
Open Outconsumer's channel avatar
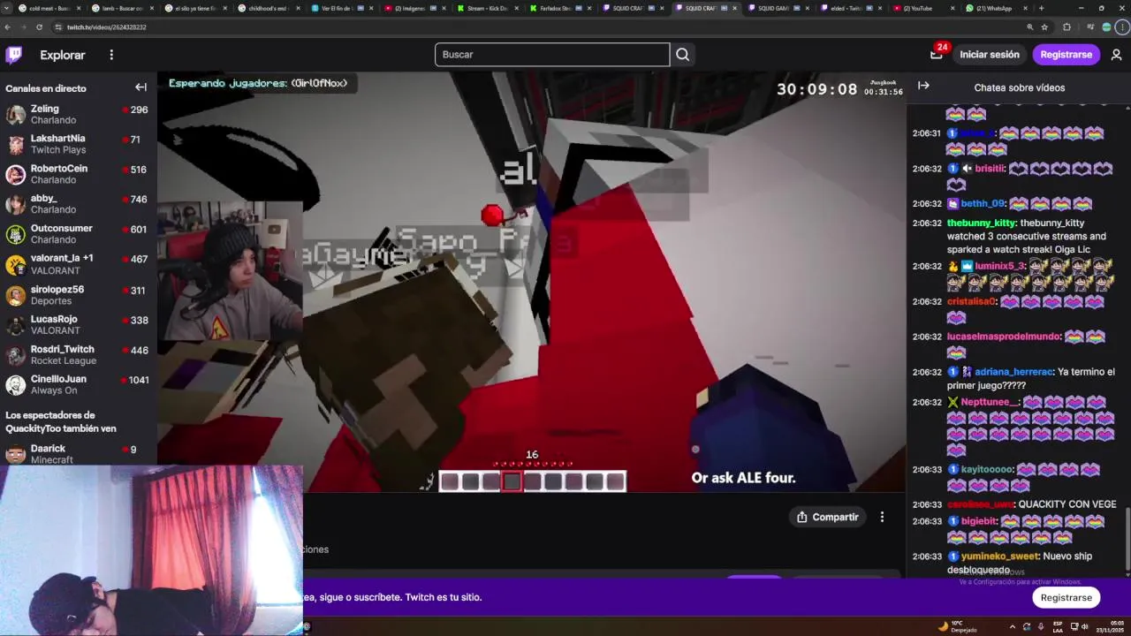point(15,234)
